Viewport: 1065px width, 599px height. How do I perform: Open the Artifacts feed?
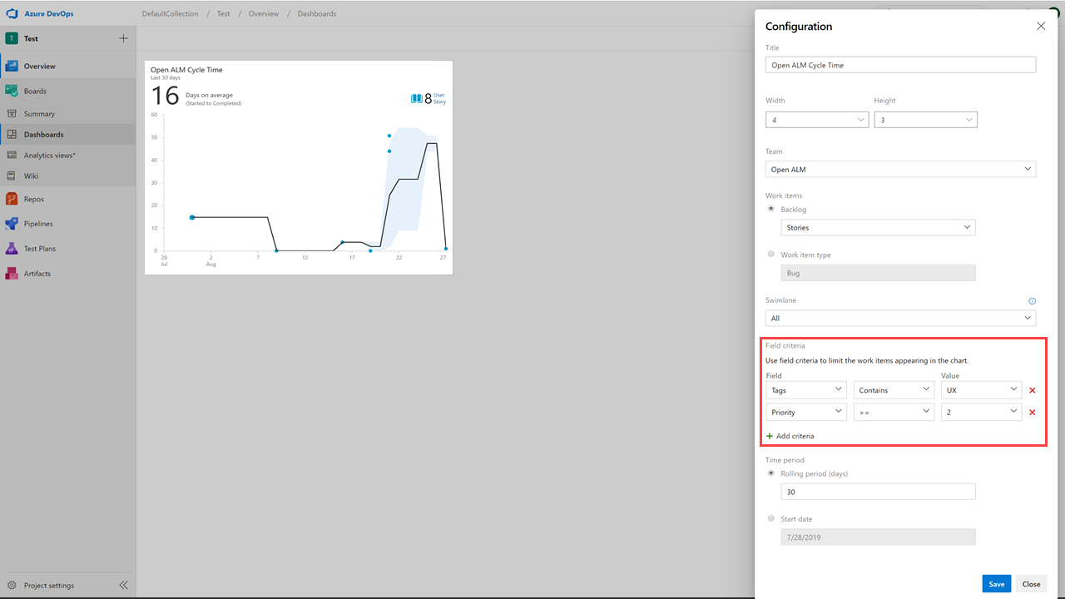[x=37, y=273]
